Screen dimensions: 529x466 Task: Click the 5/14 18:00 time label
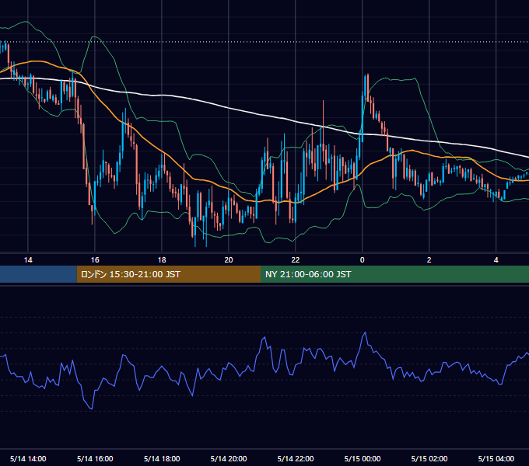(162, 458)
